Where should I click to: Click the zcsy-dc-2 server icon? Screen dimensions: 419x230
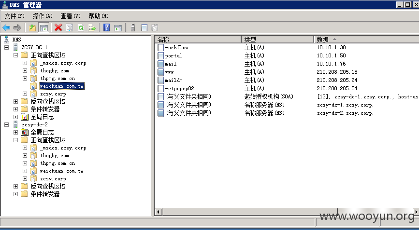pyautogui.click(x=15, y=124)
